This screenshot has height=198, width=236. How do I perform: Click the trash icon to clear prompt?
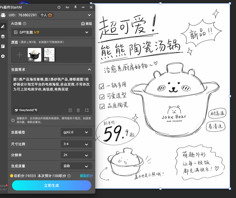point(78,110)
